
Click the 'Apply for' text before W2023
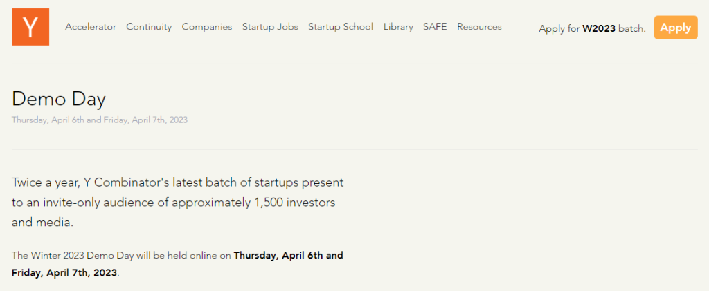pos(559,29)
